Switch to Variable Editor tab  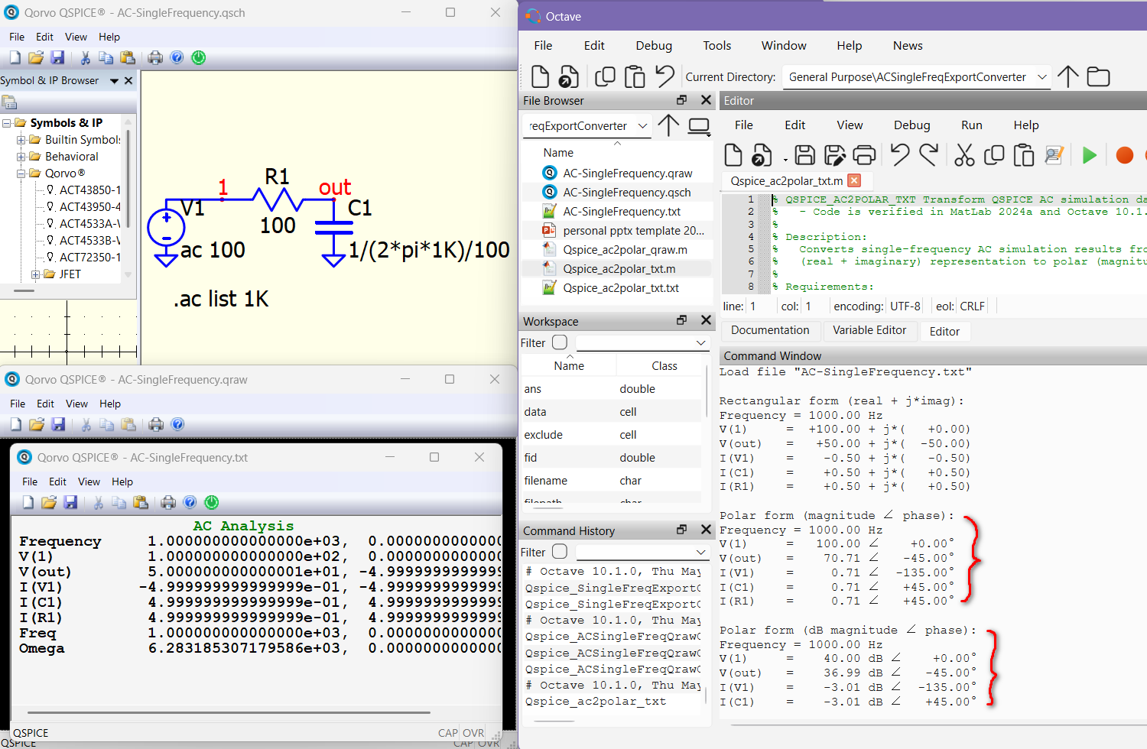point(869,330)
